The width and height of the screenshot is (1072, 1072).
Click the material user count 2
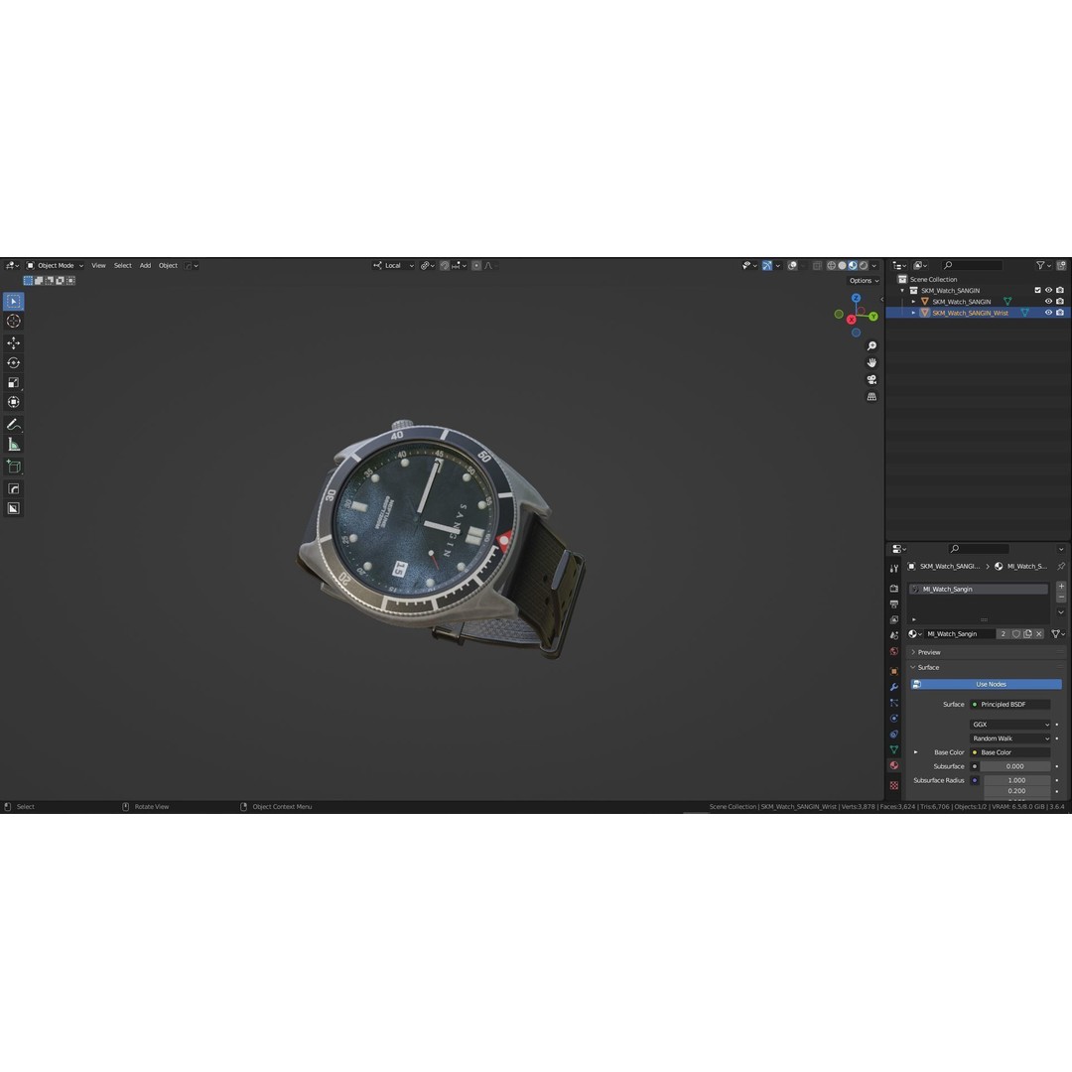point(1003,634)
